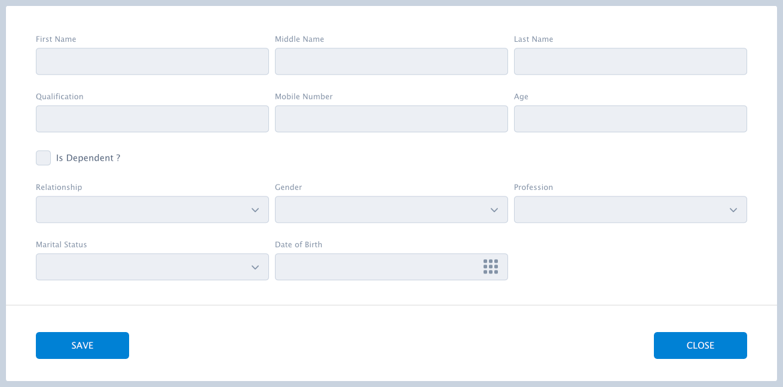This screenshot has width=783, height=387.
Task: Click the Mobile Number field
Action: (x=391, y=119)
